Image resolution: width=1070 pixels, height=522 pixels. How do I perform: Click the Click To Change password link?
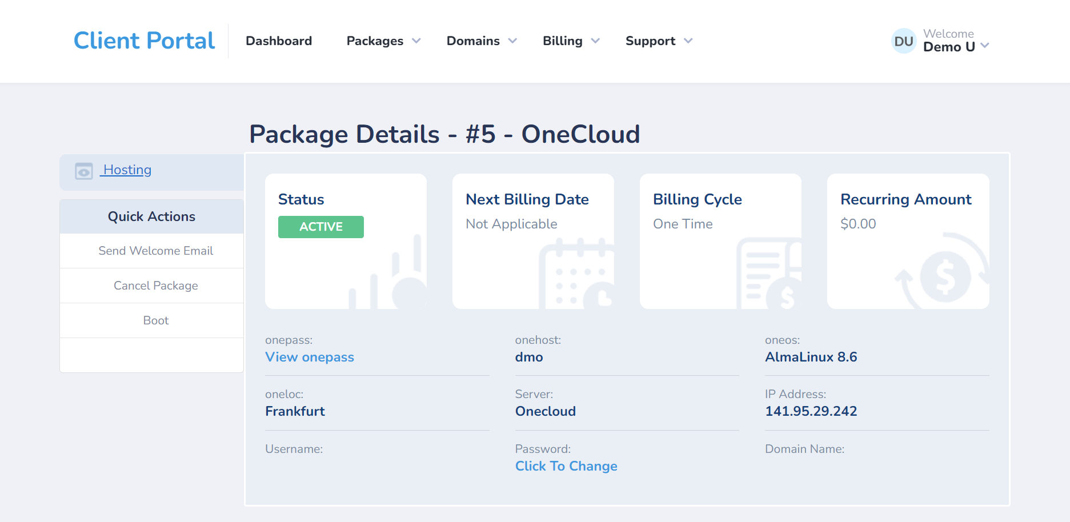(566, 466)
